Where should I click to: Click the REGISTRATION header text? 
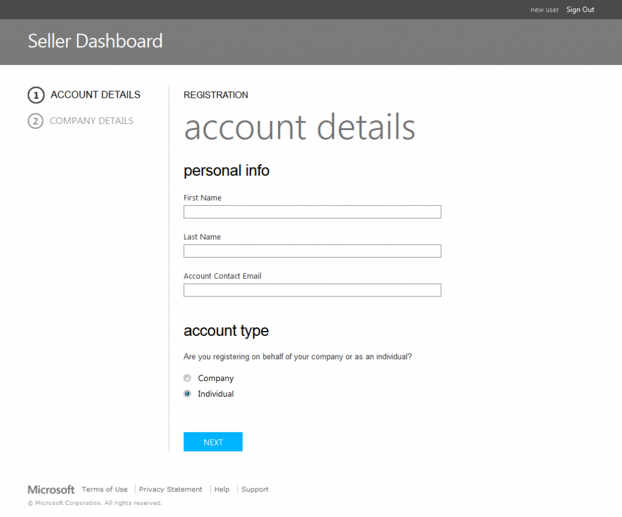pyautogui.click(x=216, y=95)
